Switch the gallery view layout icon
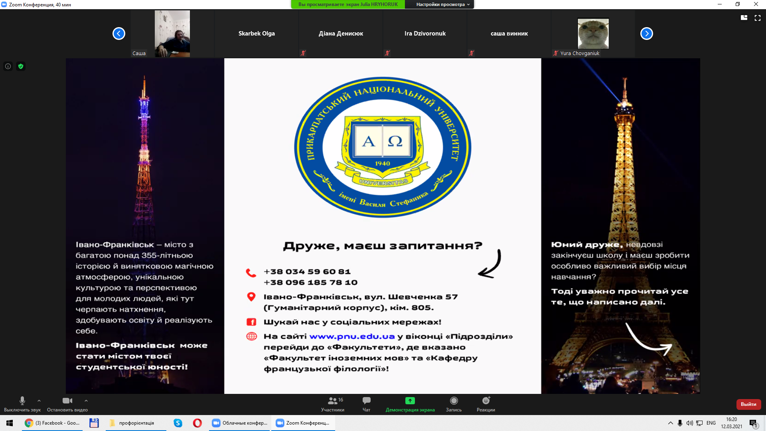The image size is (766, 431). click(744, 18)
